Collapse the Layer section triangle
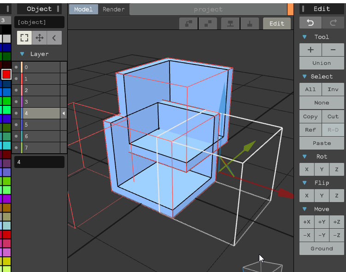346x272 pixels. click(x=22, y=54)
